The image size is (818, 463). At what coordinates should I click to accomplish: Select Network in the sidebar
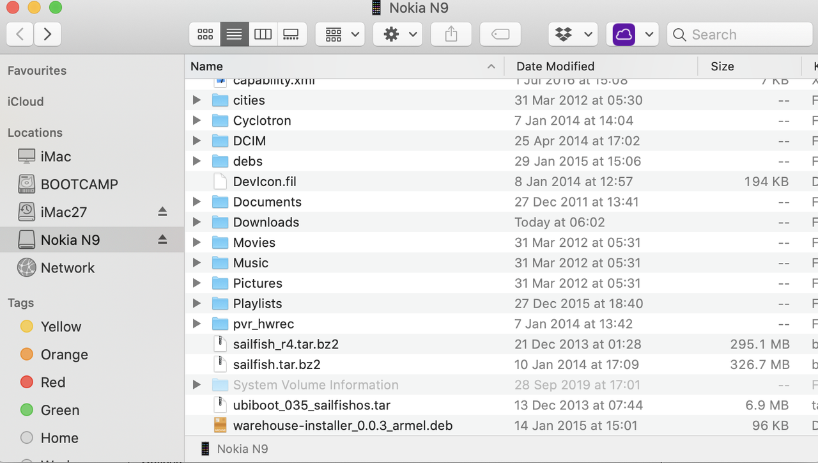(56, 268)
